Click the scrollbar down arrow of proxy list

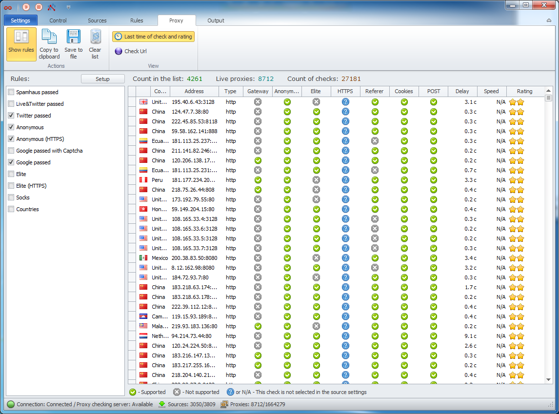(549, 380)
